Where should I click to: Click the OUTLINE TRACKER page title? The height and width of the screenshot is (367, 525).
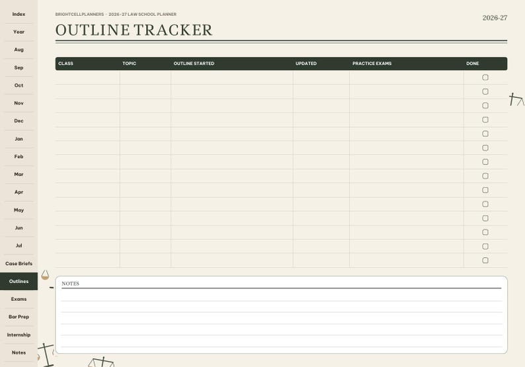134,30
